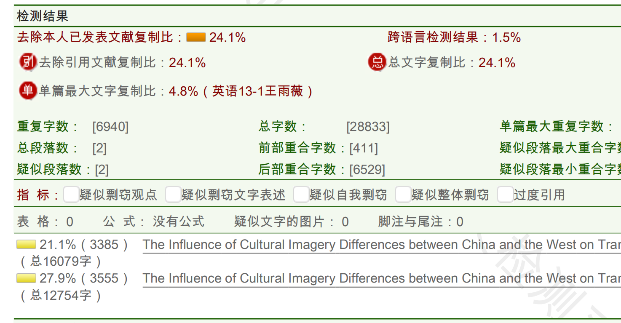This screenshot has height=323, width=621.
Task: Click the total word count [28833]
Action: 368,127
